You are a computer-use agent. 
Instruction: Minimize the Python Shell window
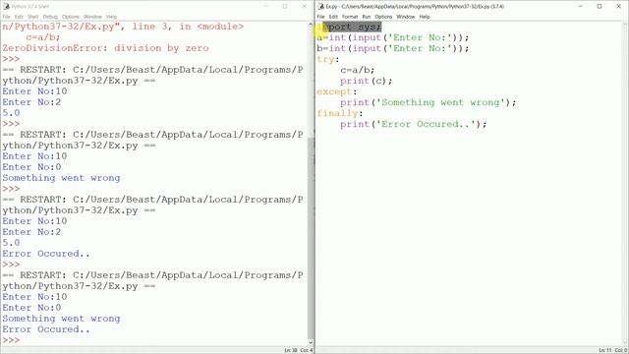tap(266, 7)
